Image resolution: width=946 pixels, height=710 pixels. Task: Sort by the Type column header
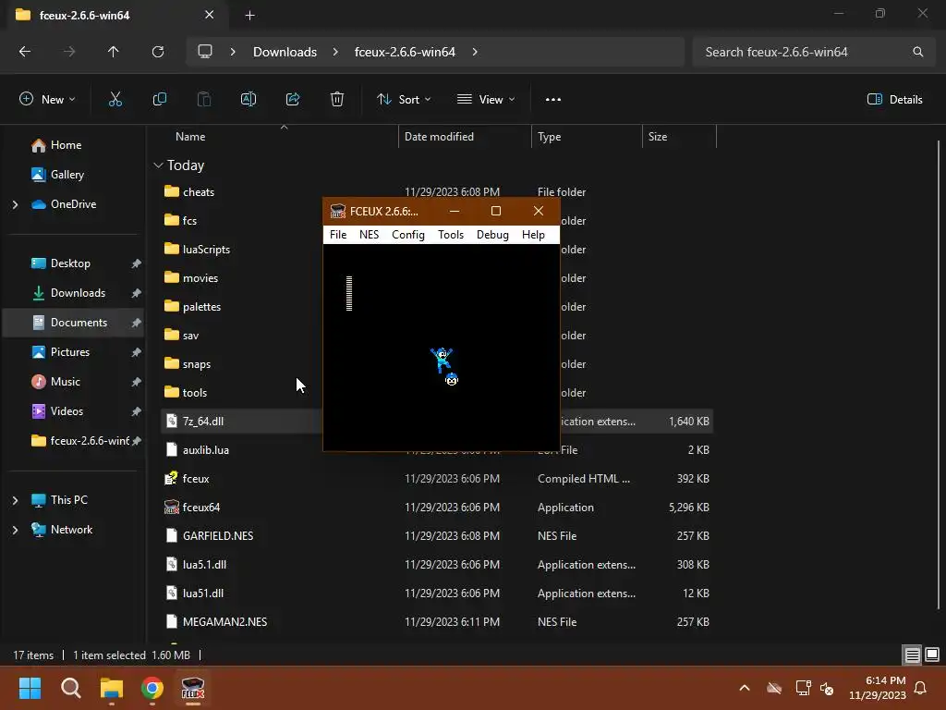pos(549,137)
